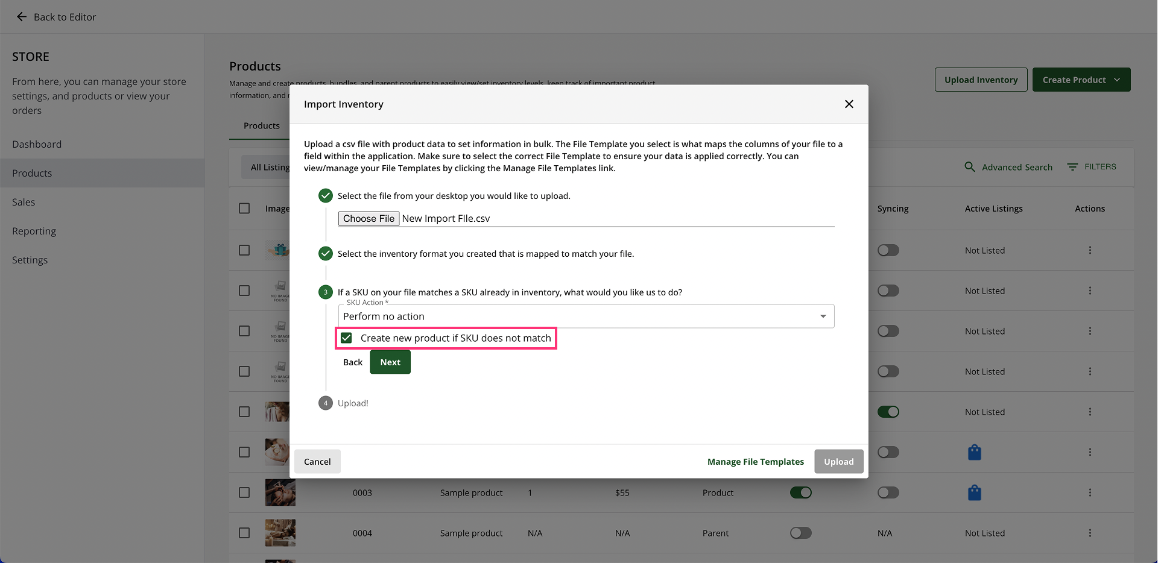The image size is (1158, 563).
Task: Open the Manage File Templates link
Action: click(756, 462)
